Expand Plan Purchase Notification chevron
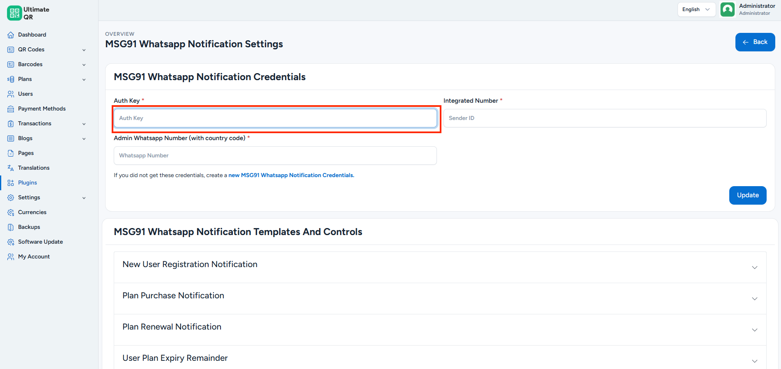The image size is (781, 369). click(755, 299)
